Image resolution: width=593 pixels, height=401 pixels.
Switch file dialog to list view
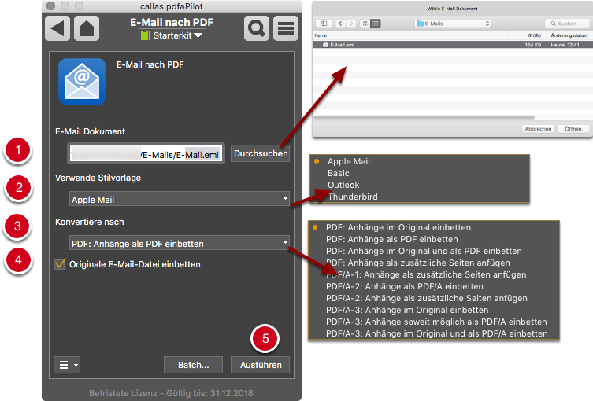pyautogui.click(x=376, y=24)
